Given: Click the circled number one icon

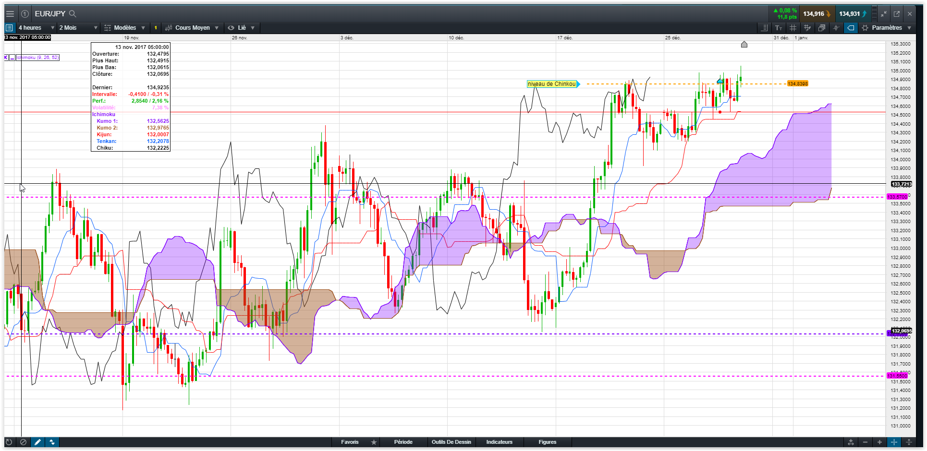Looking at the screenshot, I should click(25, 14).
